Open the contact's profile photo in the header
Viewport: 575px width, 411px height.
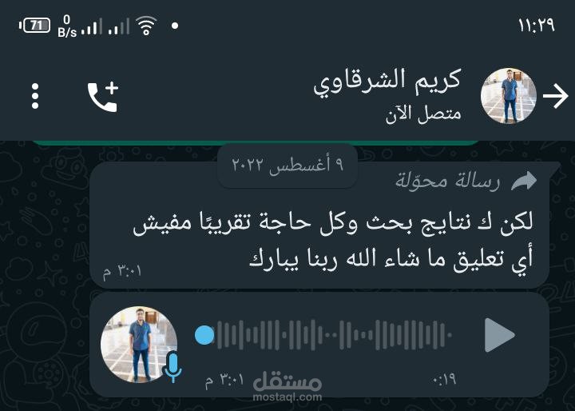509,96
